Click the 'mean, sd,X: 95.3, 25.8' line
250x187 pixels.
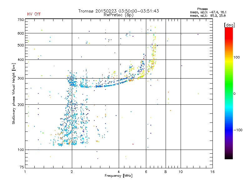point(208,16)
